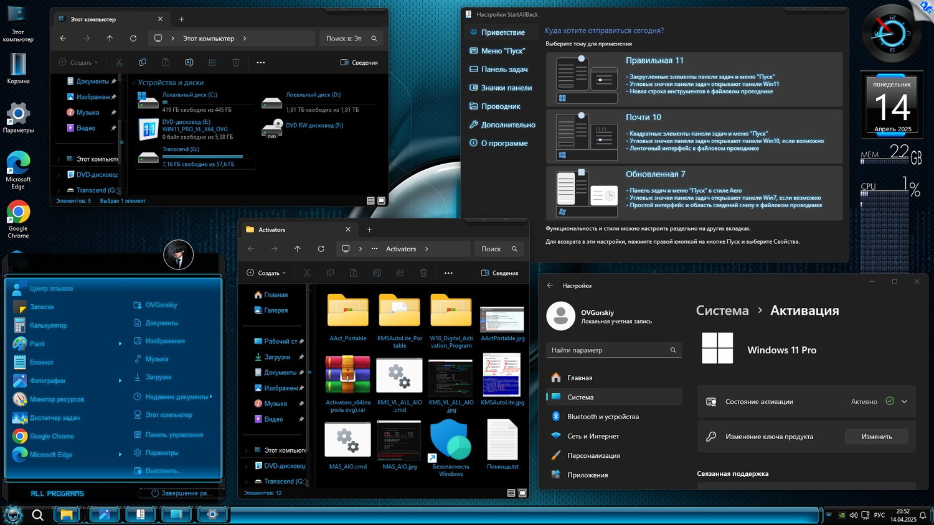Click the Изменить product key button
Image resolution: width=934 pixels, height=525 pixels.
click(x=876, y=437)
